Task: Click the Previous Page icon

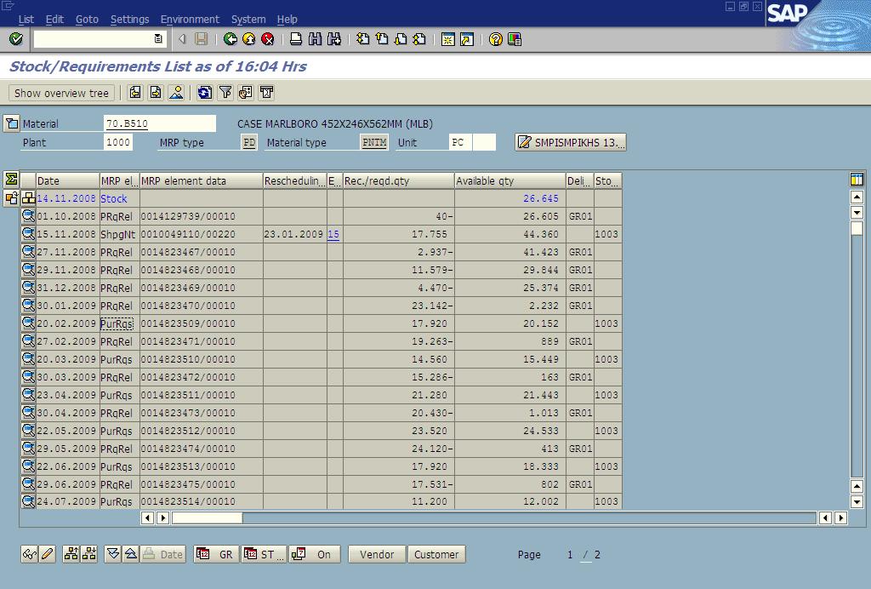Action: pyautogui.click(x=382, y=39)
